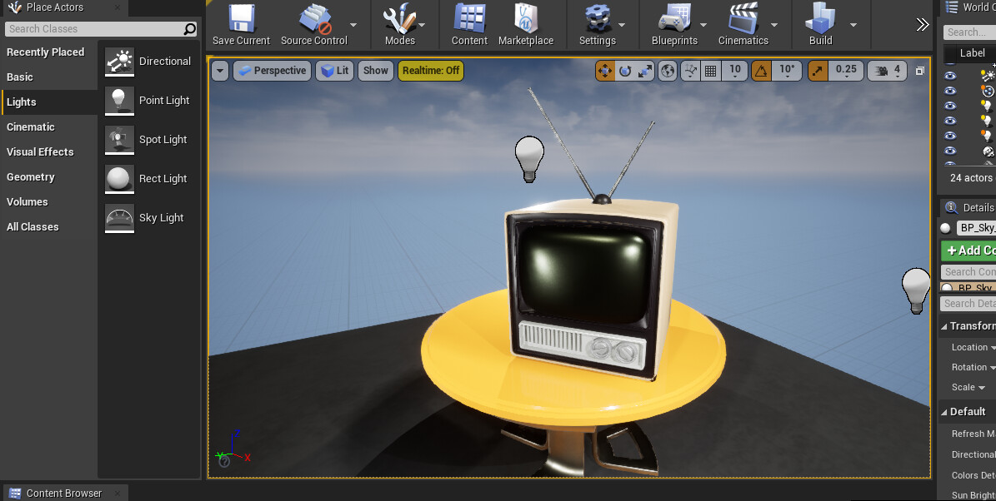The width and height of the screenshot is (996, 501).
Task: Click the maximize viewport icon
Action: 919,71
